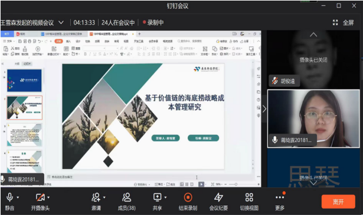The image size is (363, 215).
Task: Open the 邀请 invite icon
Action: click(x=96, y=197)
